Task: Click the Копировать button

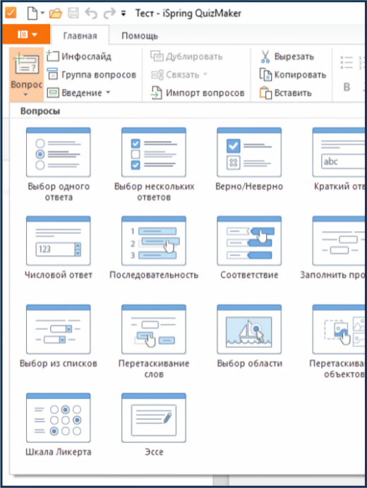Action: [293, 75]
